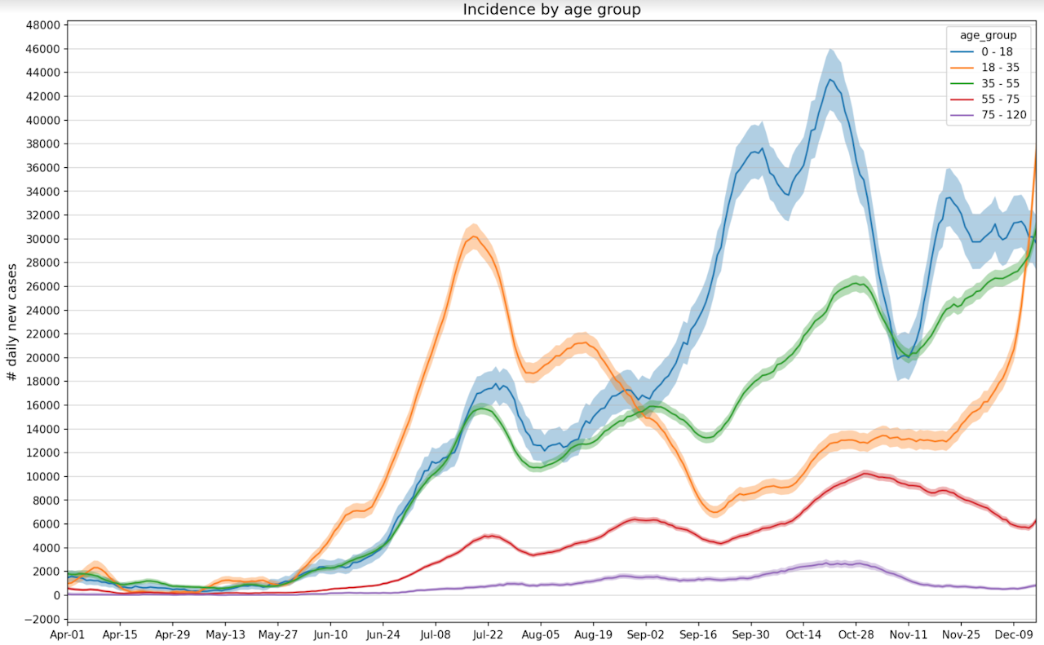The width and height of the screenshot is (1044, 645).
Task: Click the orange line swatch for 18 - 35
Action: tap(962, 67)
